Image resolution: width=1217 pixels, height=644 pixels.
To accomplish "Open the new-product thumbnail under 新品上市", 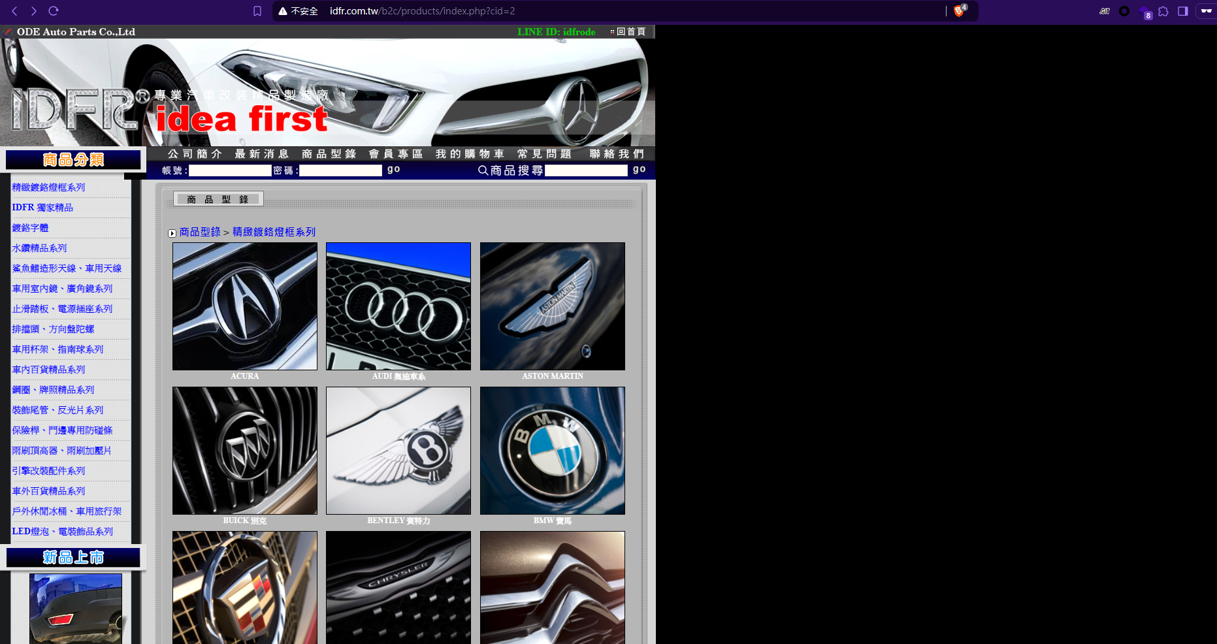I will pos(76,609).
